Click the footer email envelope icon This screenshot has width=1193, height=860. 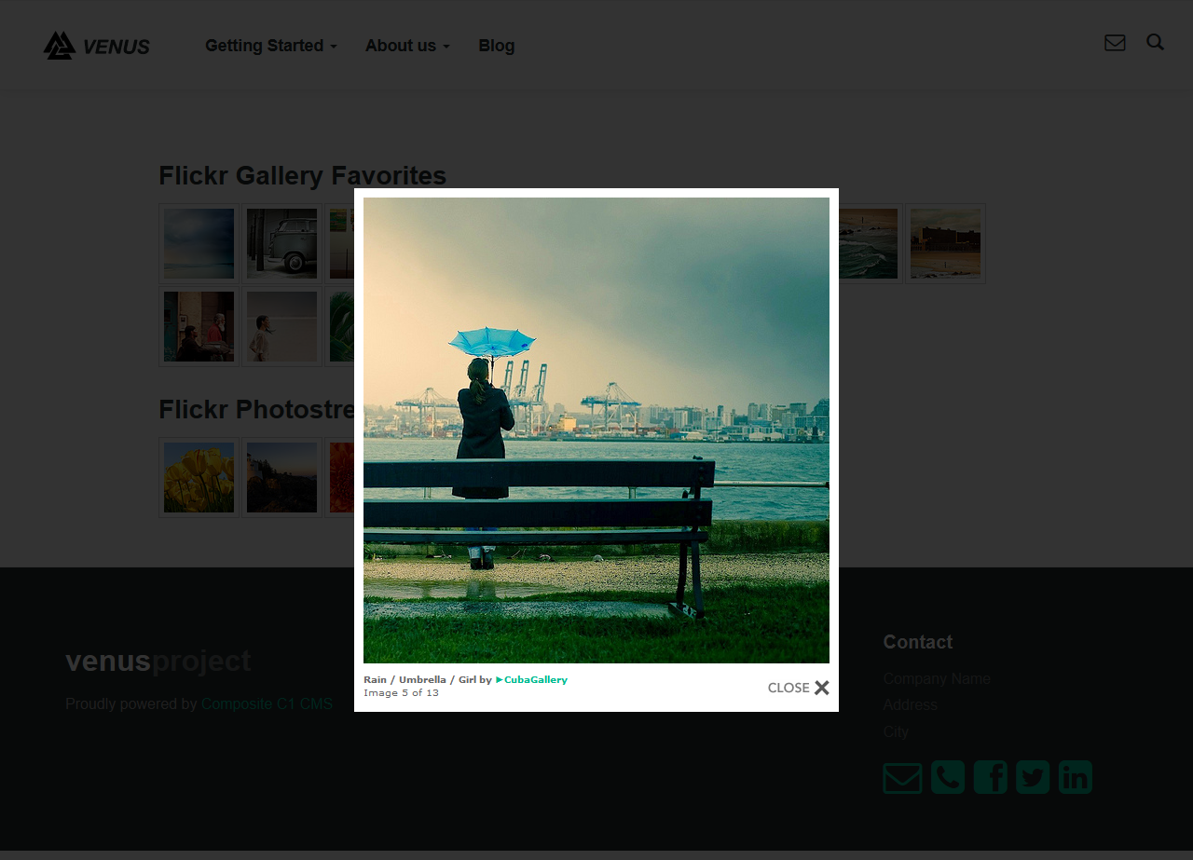[902, 778]
